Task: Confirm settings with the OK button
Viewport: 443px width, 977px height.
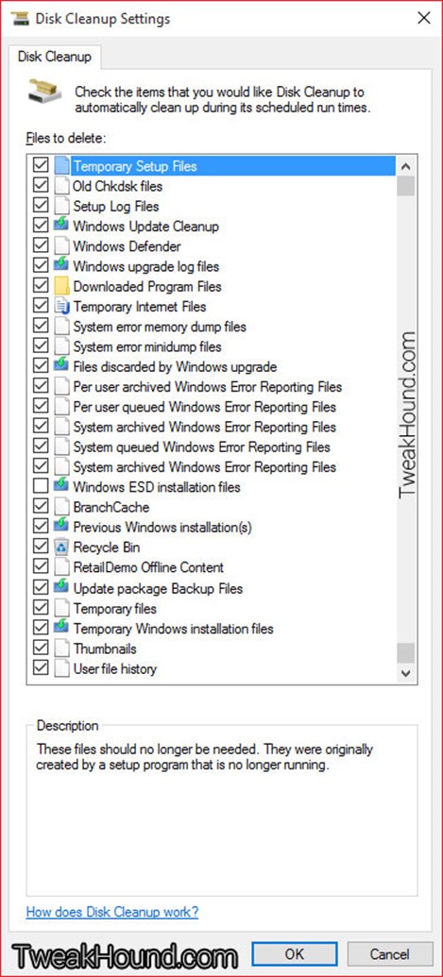Action: click(x=295, y=954)
